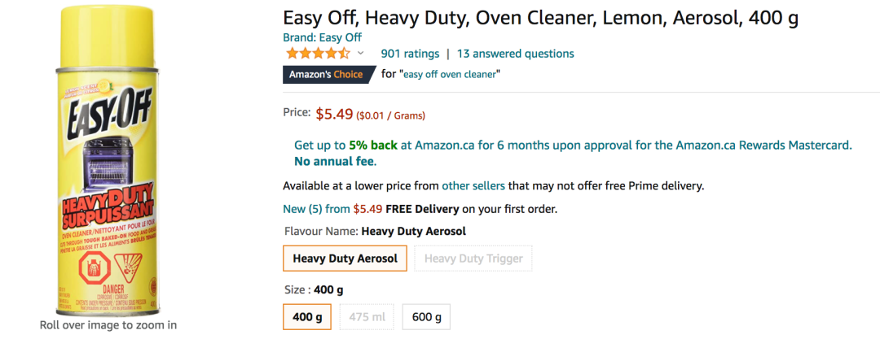
Task: Choose the 600 g size option
Action: pos(426,317)
